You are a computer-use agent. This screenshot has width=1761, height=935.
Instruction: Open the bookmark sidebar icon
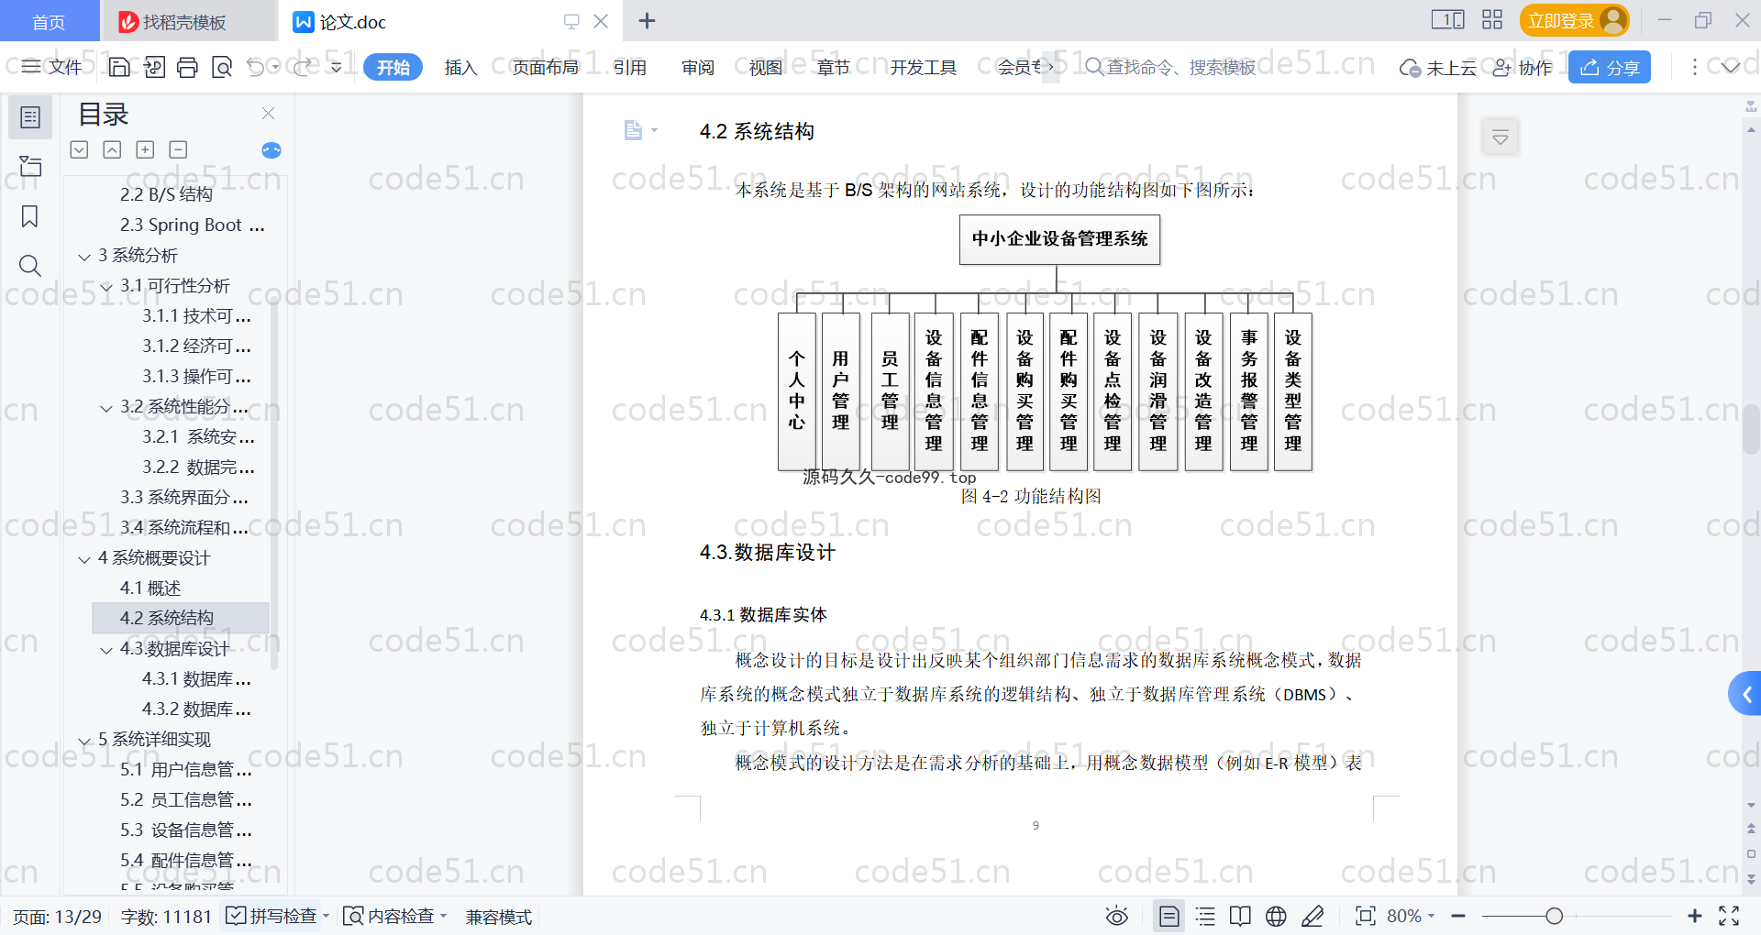click(x=30, y=216)
